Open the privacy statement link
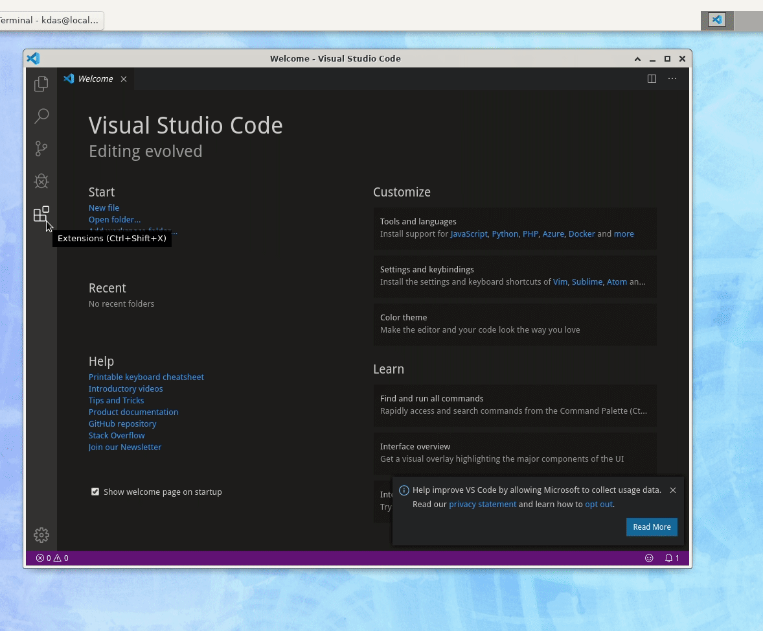 pyautogui.click(x=483, y=505)
